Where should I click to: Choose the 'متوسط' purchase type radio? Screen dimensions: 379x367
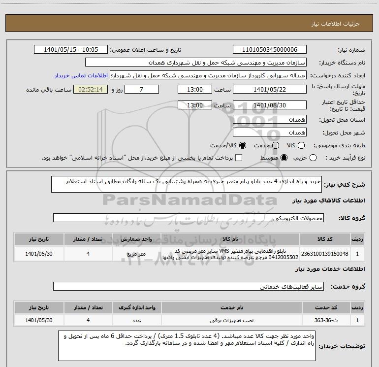tap(284, 158)
